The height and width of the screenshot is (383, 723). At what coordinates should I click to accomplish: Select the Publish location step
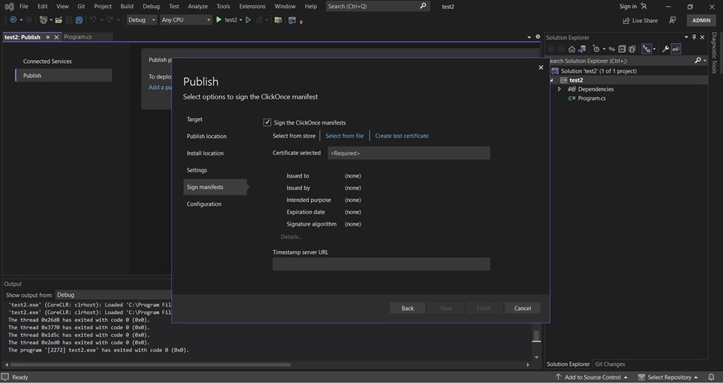[206, 136]
